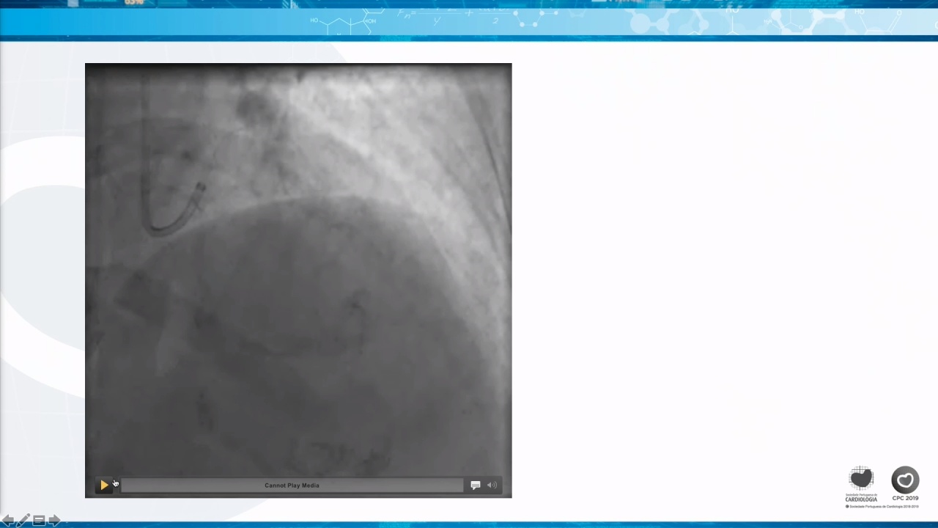Advance to next slide with right arrow
This screenshot has height=528, width=938.
[53, 520]
